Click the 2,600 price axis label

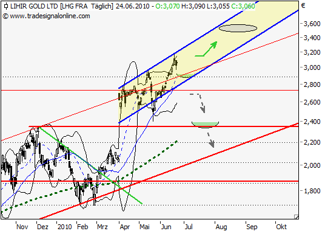(312, 102)
